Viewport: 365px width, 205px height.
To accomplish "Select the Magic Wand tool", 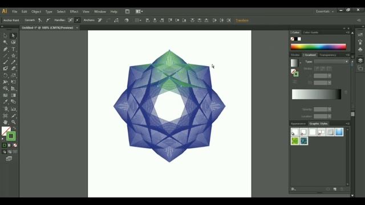I will pos(5,42).
